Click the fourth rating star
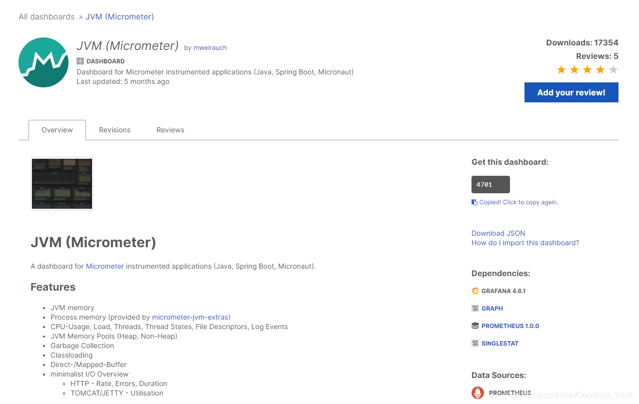This screenshot has height=404, width=639. 600,69
